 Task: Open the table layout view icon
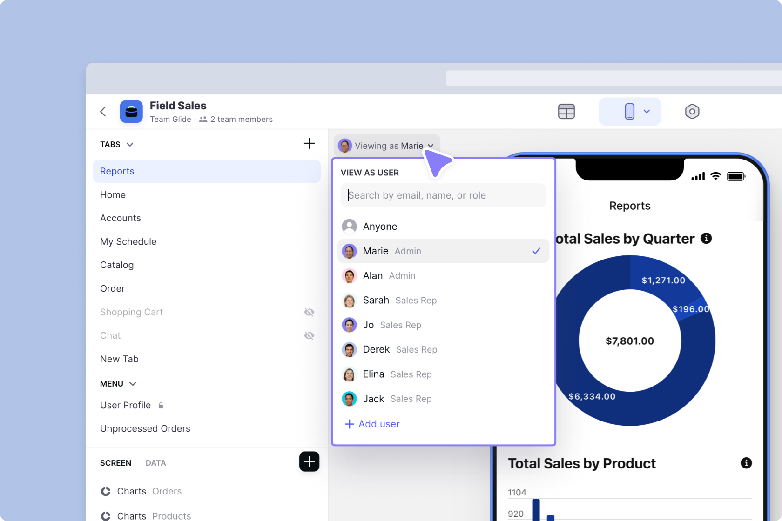click(566, 112)
